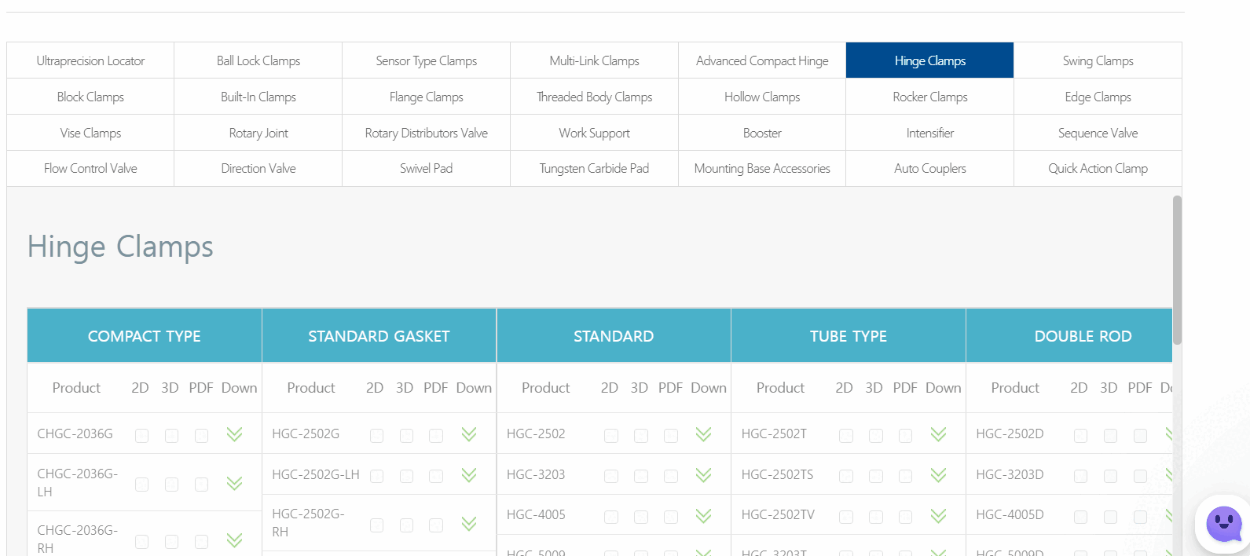
Task: Click the download arrow icon for CHGC-2036G
Action: coord(234,434)
